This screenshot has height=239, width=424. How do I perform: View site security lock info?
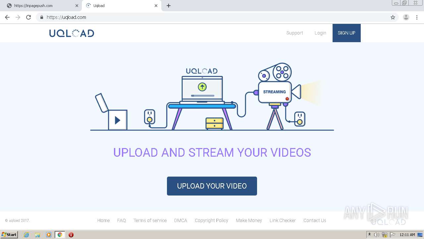click(41, 17)
